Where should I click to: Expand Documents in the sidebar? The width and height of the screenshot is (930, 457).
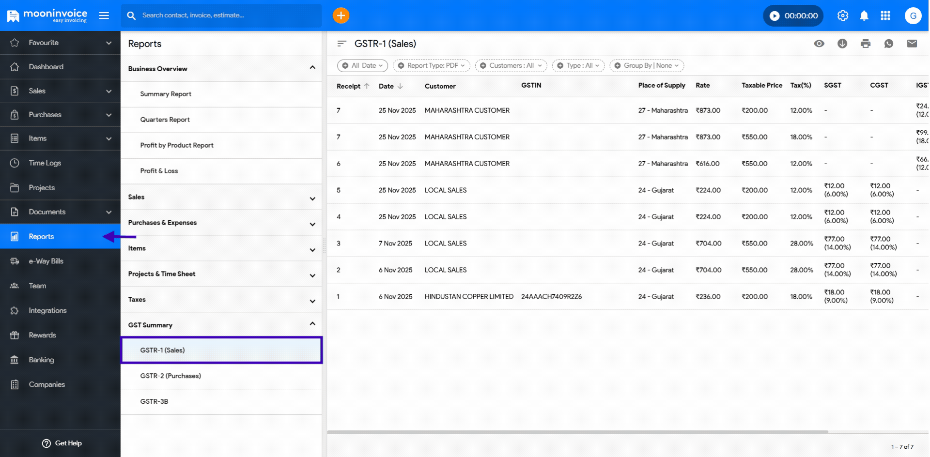coord(60,212)
